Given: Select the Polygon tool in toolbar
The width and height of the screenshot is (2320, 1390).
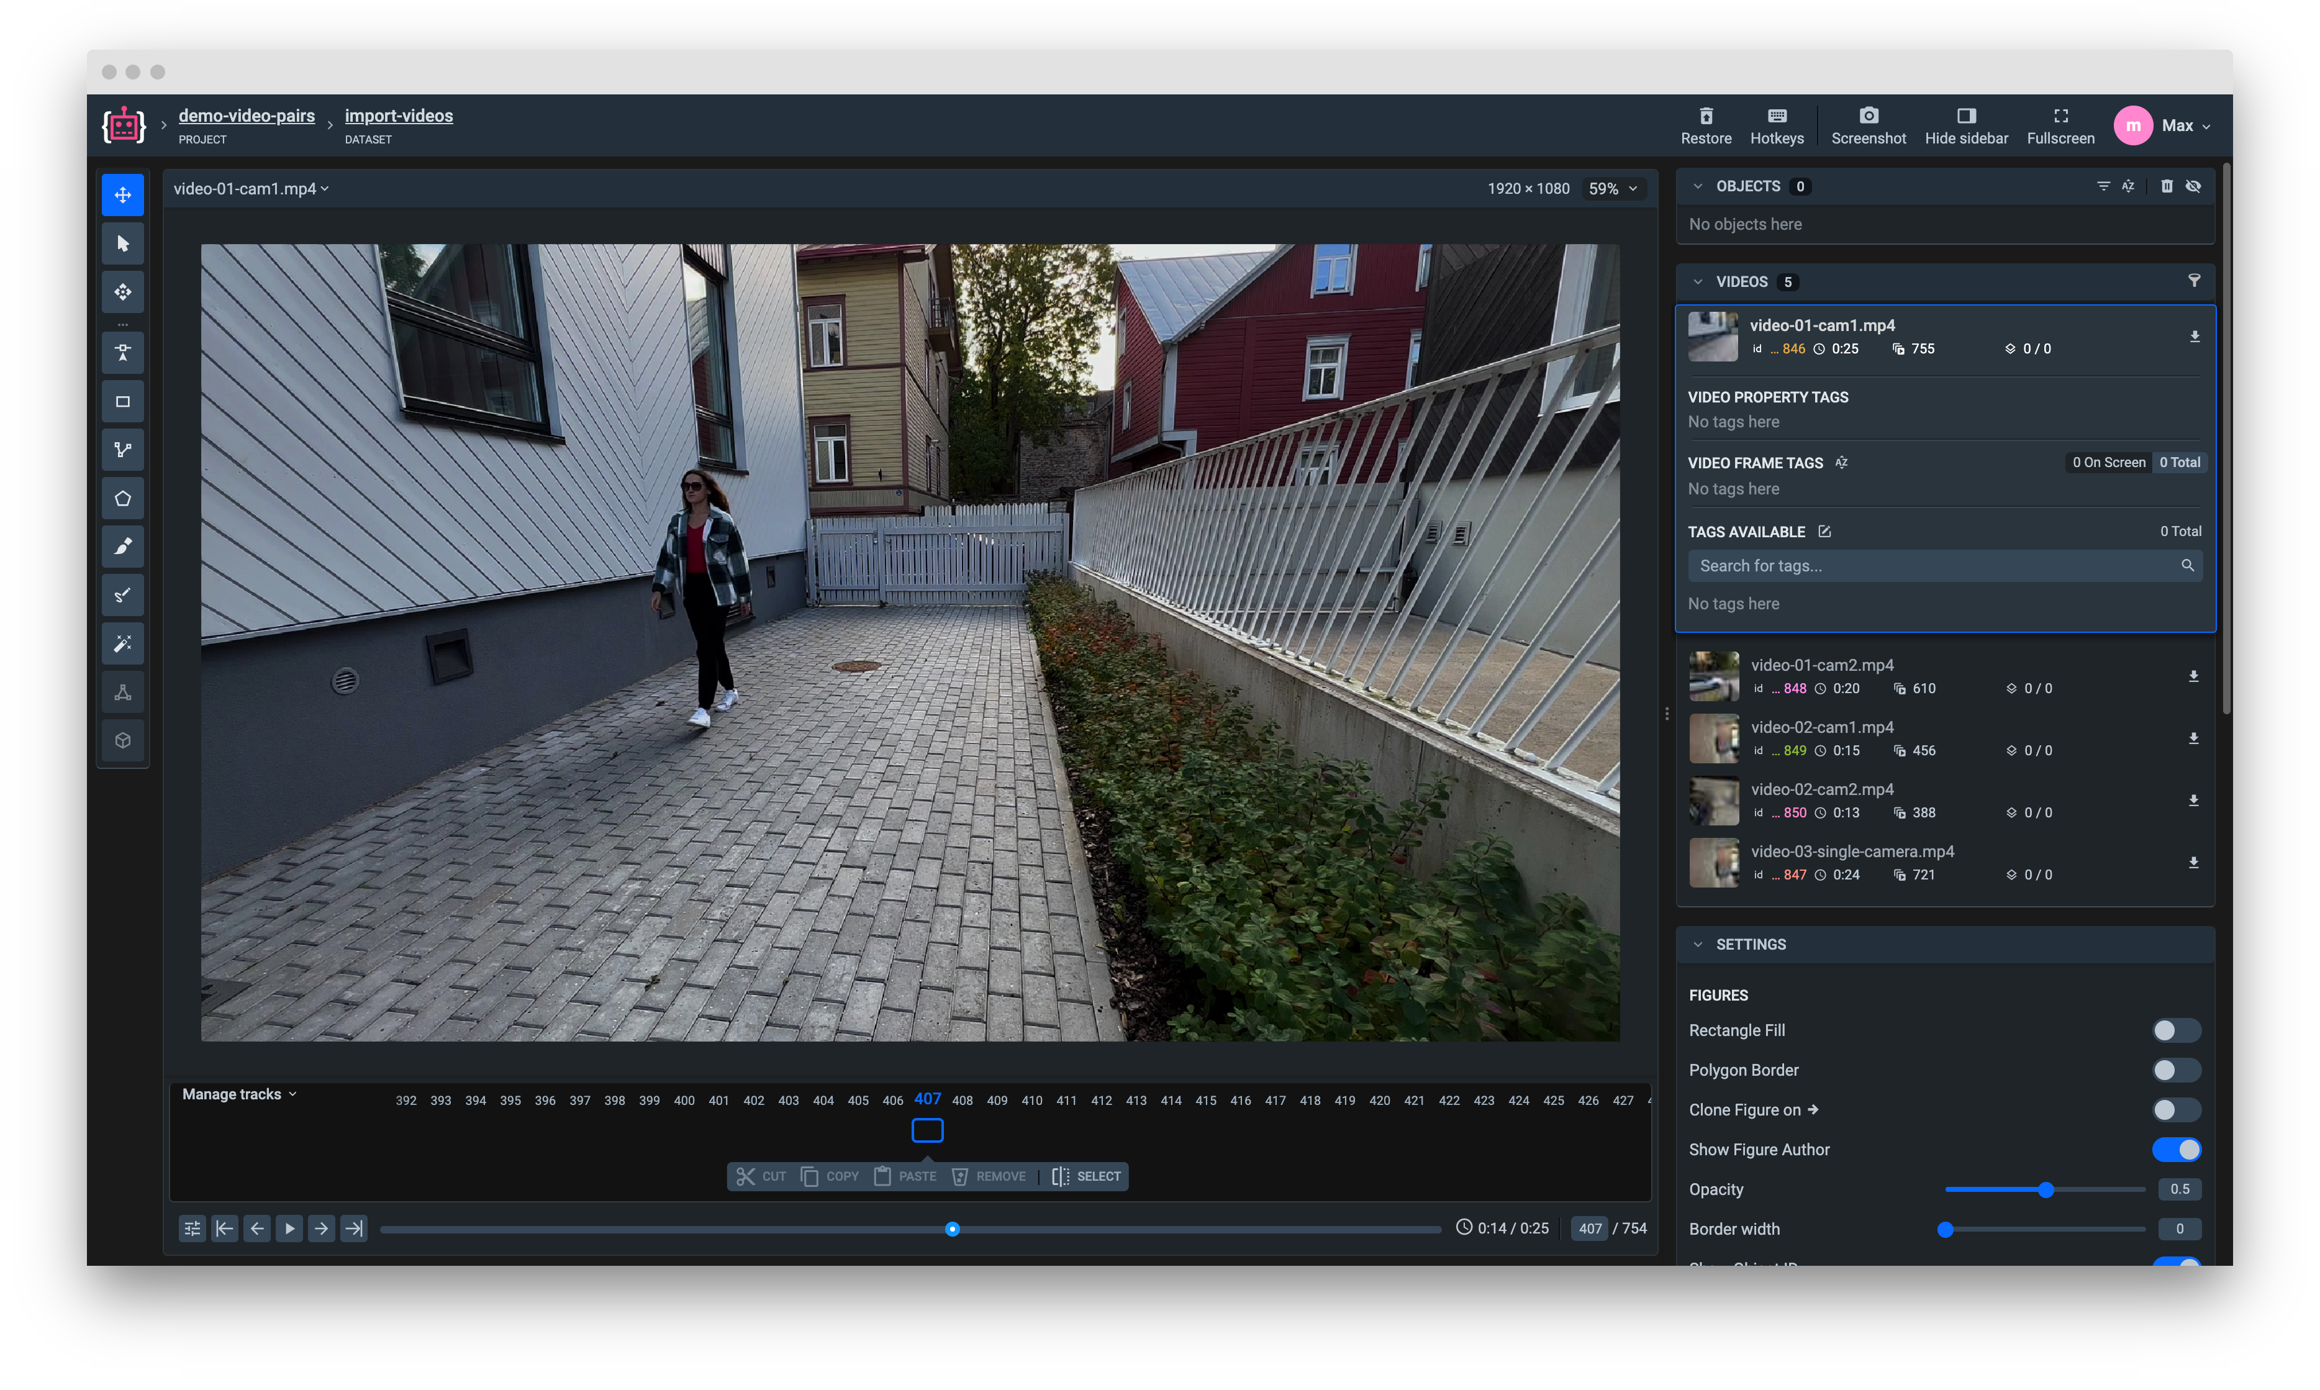Looking at the screenshot, I should (123, 498).
